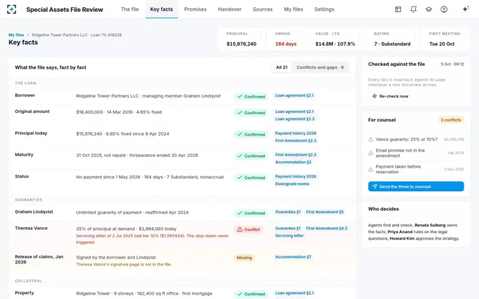
Task: Switch to The file tab
Action: pos(130,9)
